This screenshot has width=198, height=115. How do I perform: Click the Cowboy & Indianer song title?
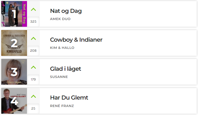coord(76,40)
